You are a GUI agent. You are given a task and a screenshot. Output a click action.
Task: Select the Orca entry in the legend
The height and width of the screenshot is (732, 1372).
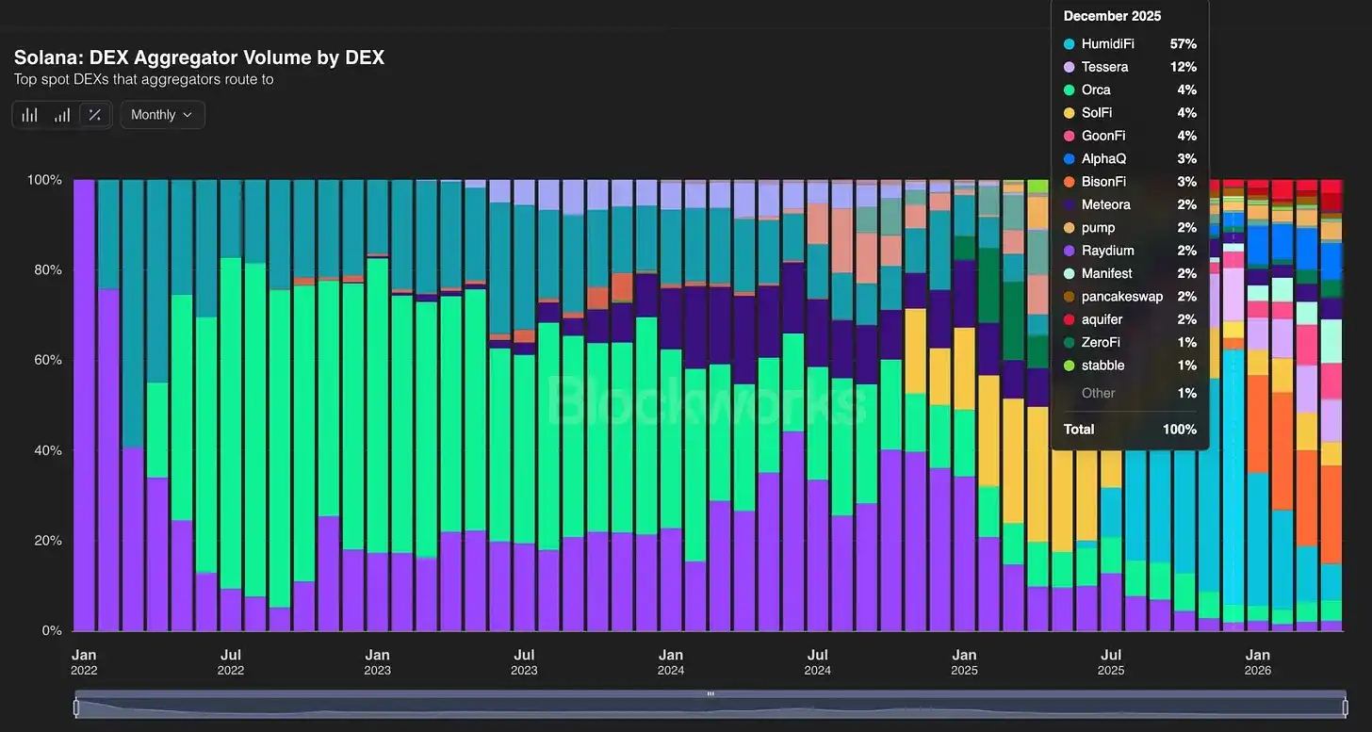point(1130,89)
